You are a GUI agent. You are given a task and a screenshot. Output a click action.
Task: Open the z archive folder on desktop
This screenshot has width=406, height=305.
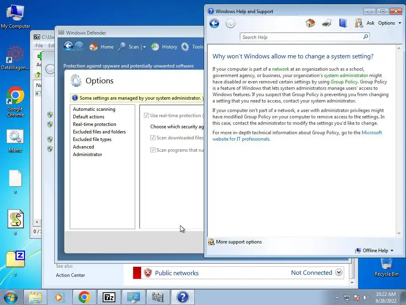click(15, 263)
